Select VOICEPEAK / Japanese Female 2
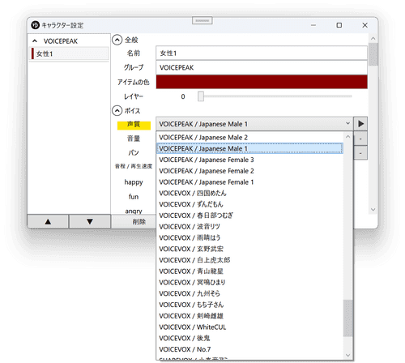 point(249,171)
